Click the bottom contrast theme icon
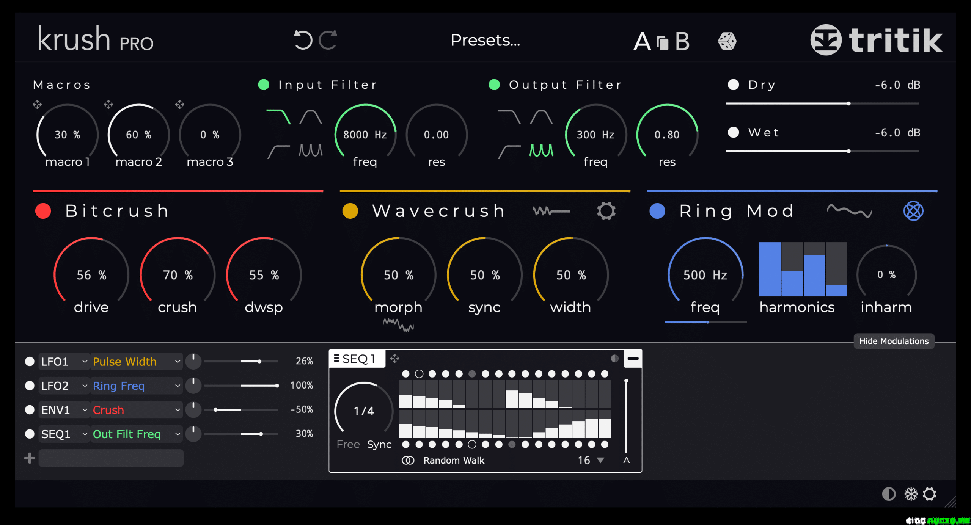Viewport: 971px width, 525px height. (x=889, y=494)
